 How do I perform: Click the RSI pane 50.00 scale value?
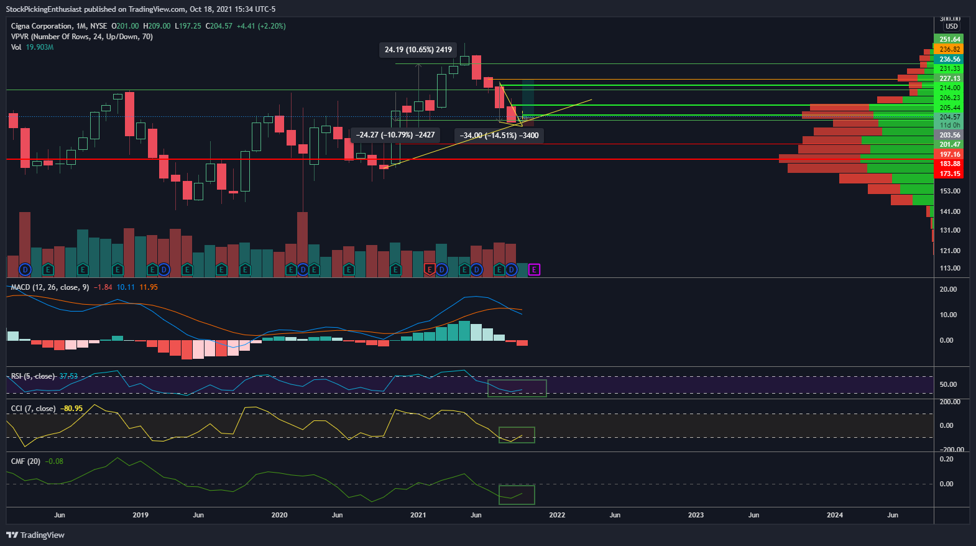pos(948,384)
